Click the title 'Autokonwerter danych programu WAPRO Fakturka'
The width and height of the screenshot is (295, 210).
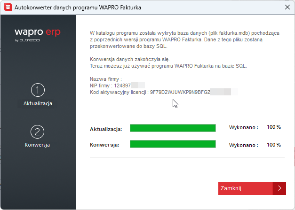[78, 8]
